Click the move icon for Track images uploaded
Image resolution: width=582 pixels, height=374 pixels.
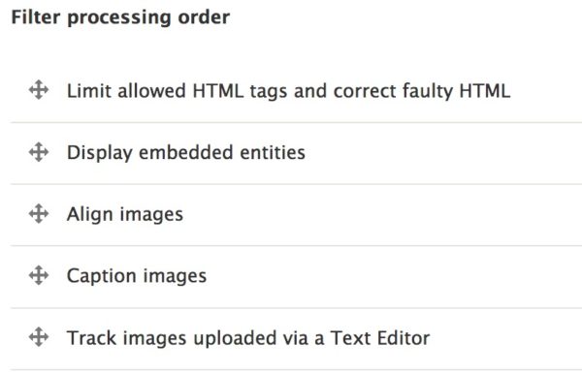(39, 337)
